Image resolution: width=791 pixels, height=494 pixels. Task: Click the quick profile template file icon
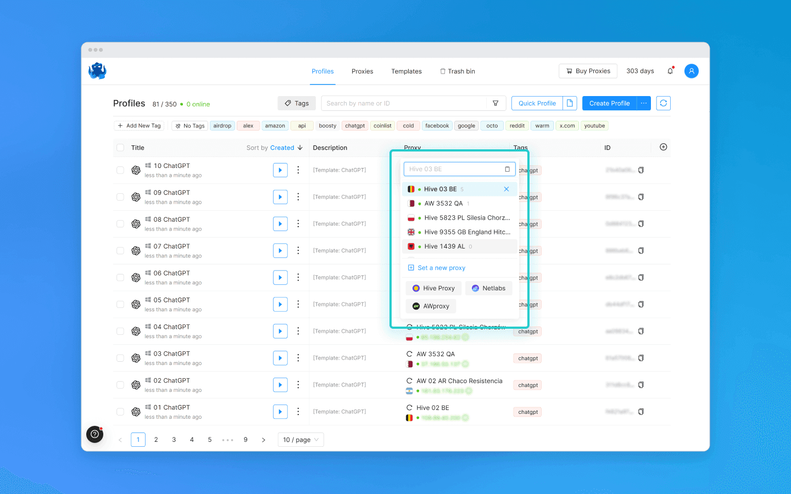[x=570, y=103]
